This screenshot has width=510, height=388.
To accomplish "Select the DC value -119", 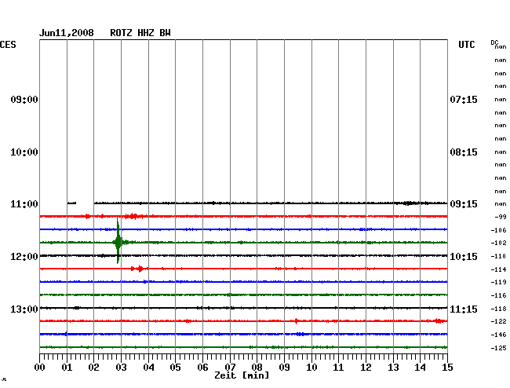I will tap(498, 282).
